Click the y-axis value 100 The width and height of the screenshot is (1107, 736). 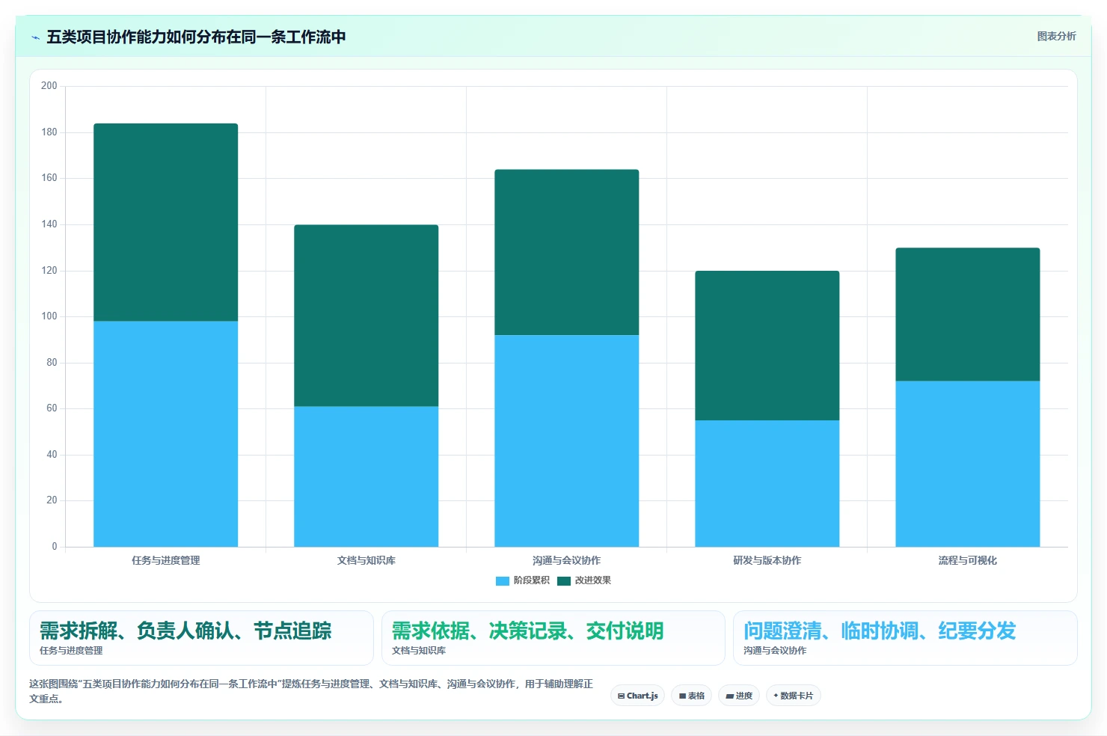pos(49,316)
